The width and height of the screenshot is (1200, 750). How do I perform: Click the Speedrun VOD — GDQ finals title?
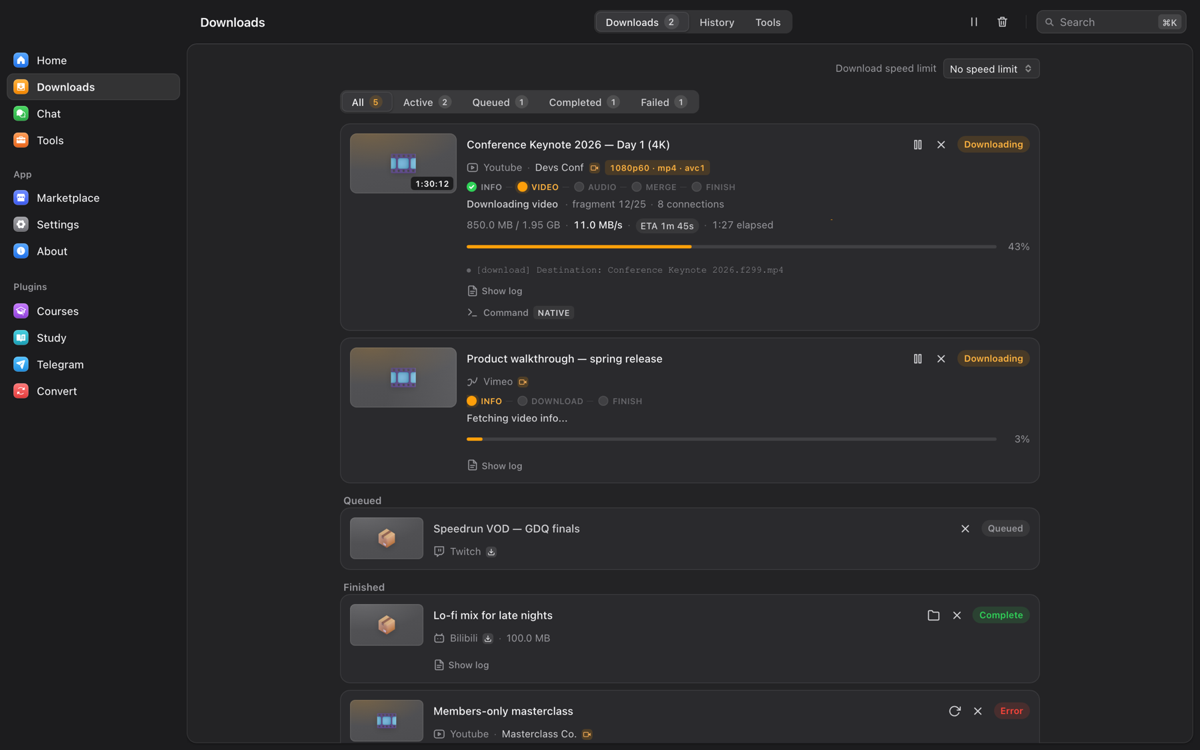click(507, 529)
